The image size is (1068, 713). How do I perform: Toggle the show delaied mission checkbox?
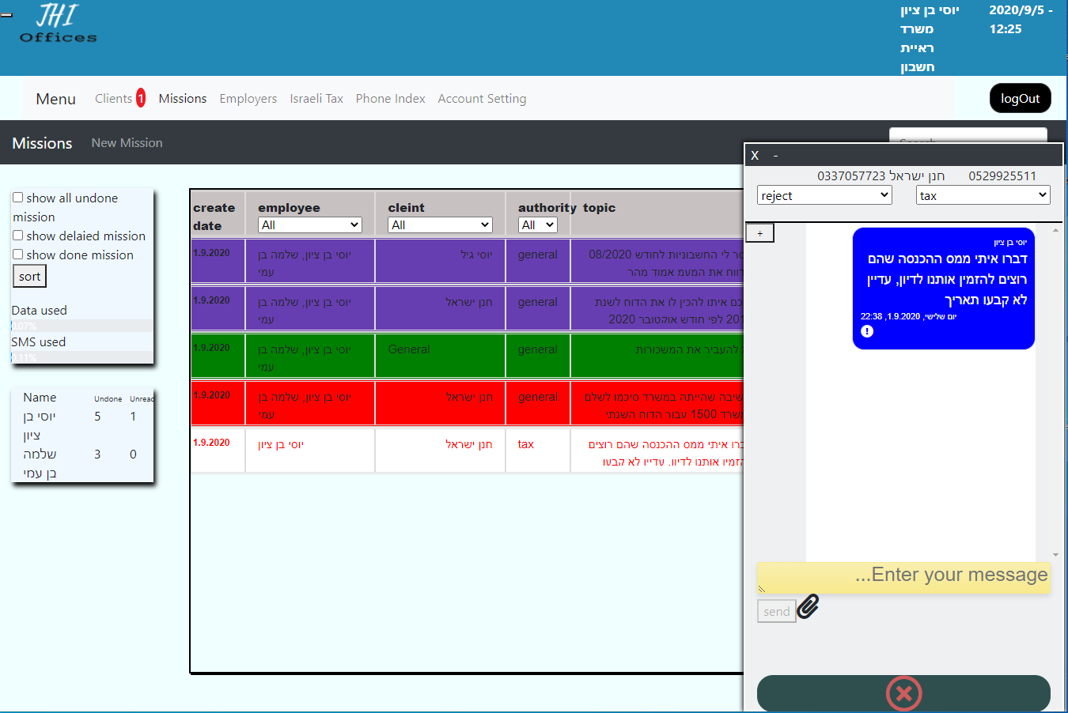(17, 236)
